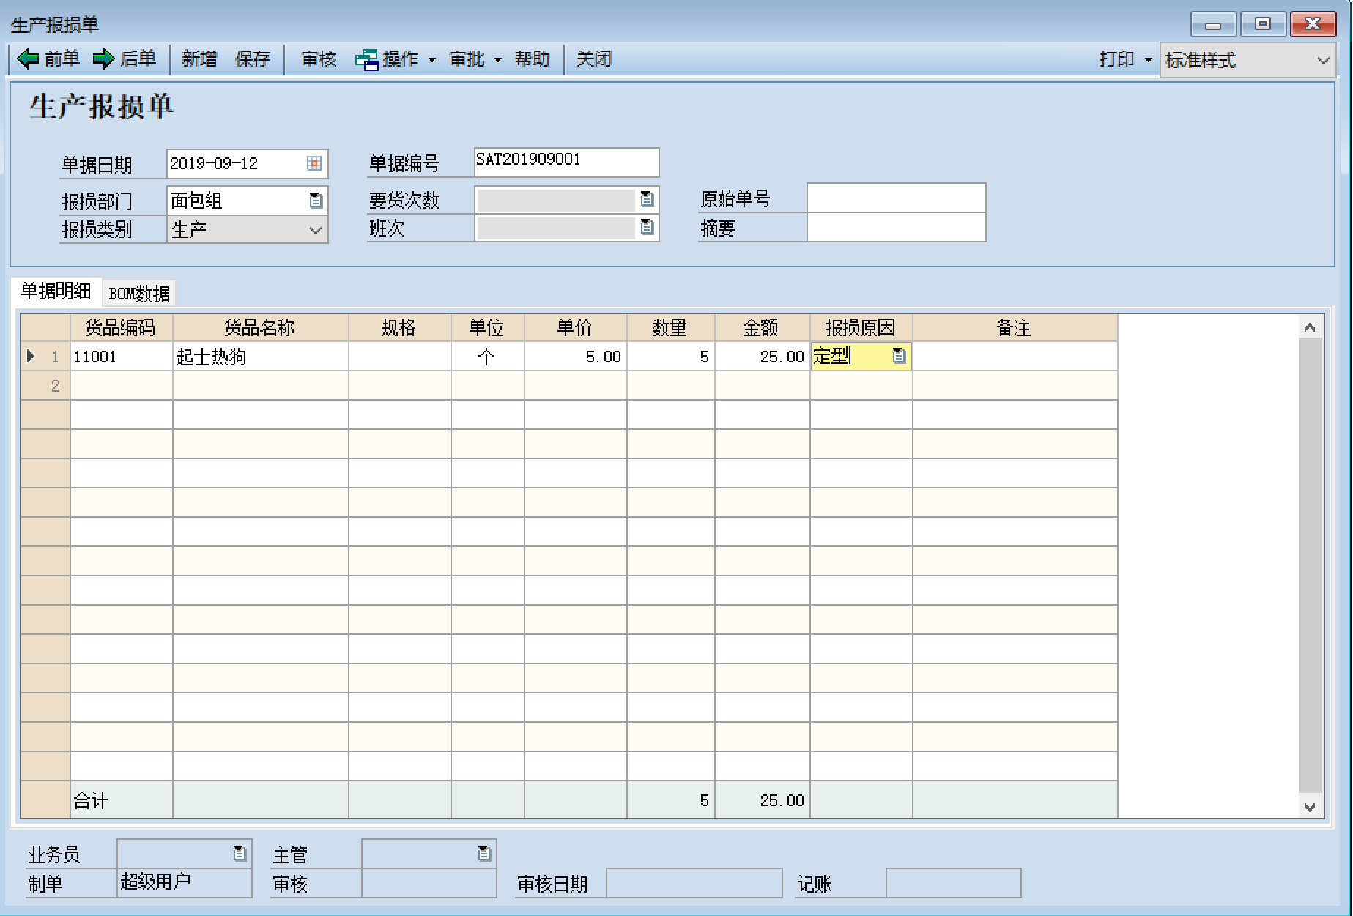Click the 打印 button
Image resolution: width=1353 pixels, height=916 pixels.
[x=1116, y=59]
